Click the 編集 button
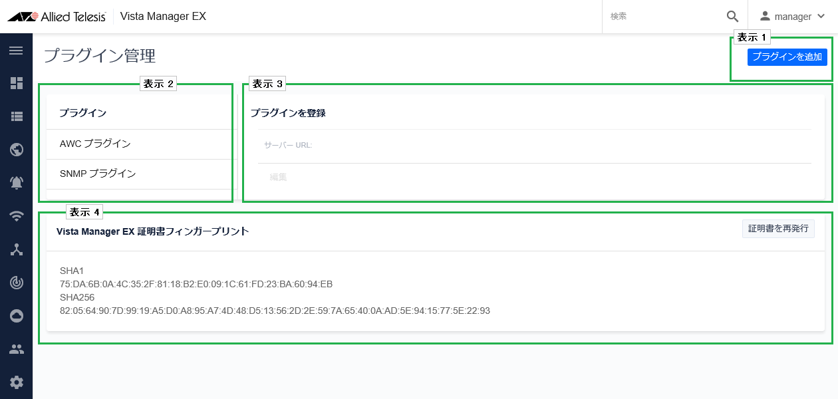The width and height of the screenshot is (838, 399). pos(279,178)
